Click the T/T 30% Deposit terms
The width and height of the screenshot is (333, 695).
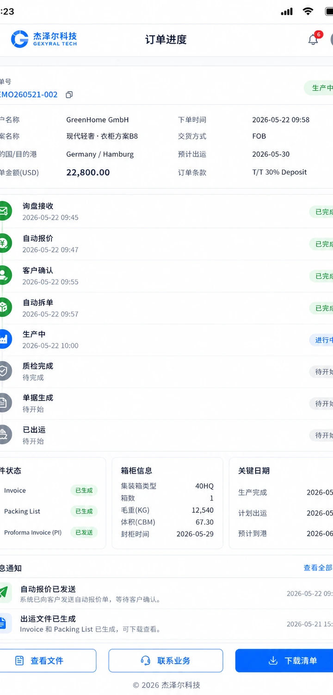[279, 172]
